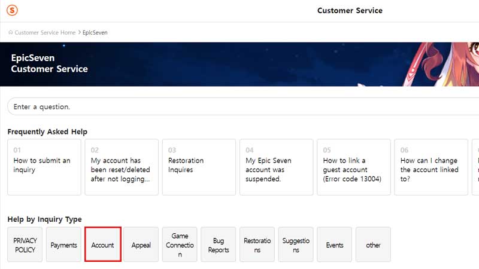This screenshot has height=269, width=479.
Task: Click the EpicSeven Customer Service banner title
Action: click(x=50, y=63)
